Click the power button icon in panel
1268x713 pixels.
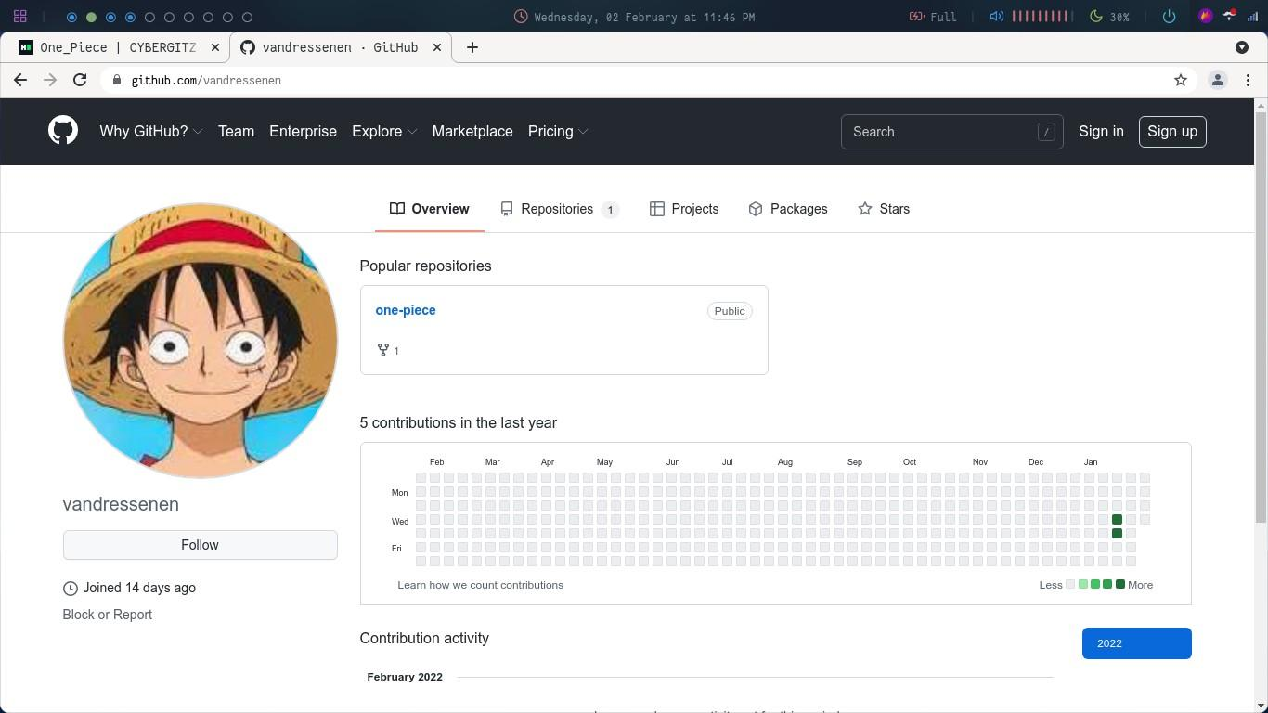(x=1169, y=17)
